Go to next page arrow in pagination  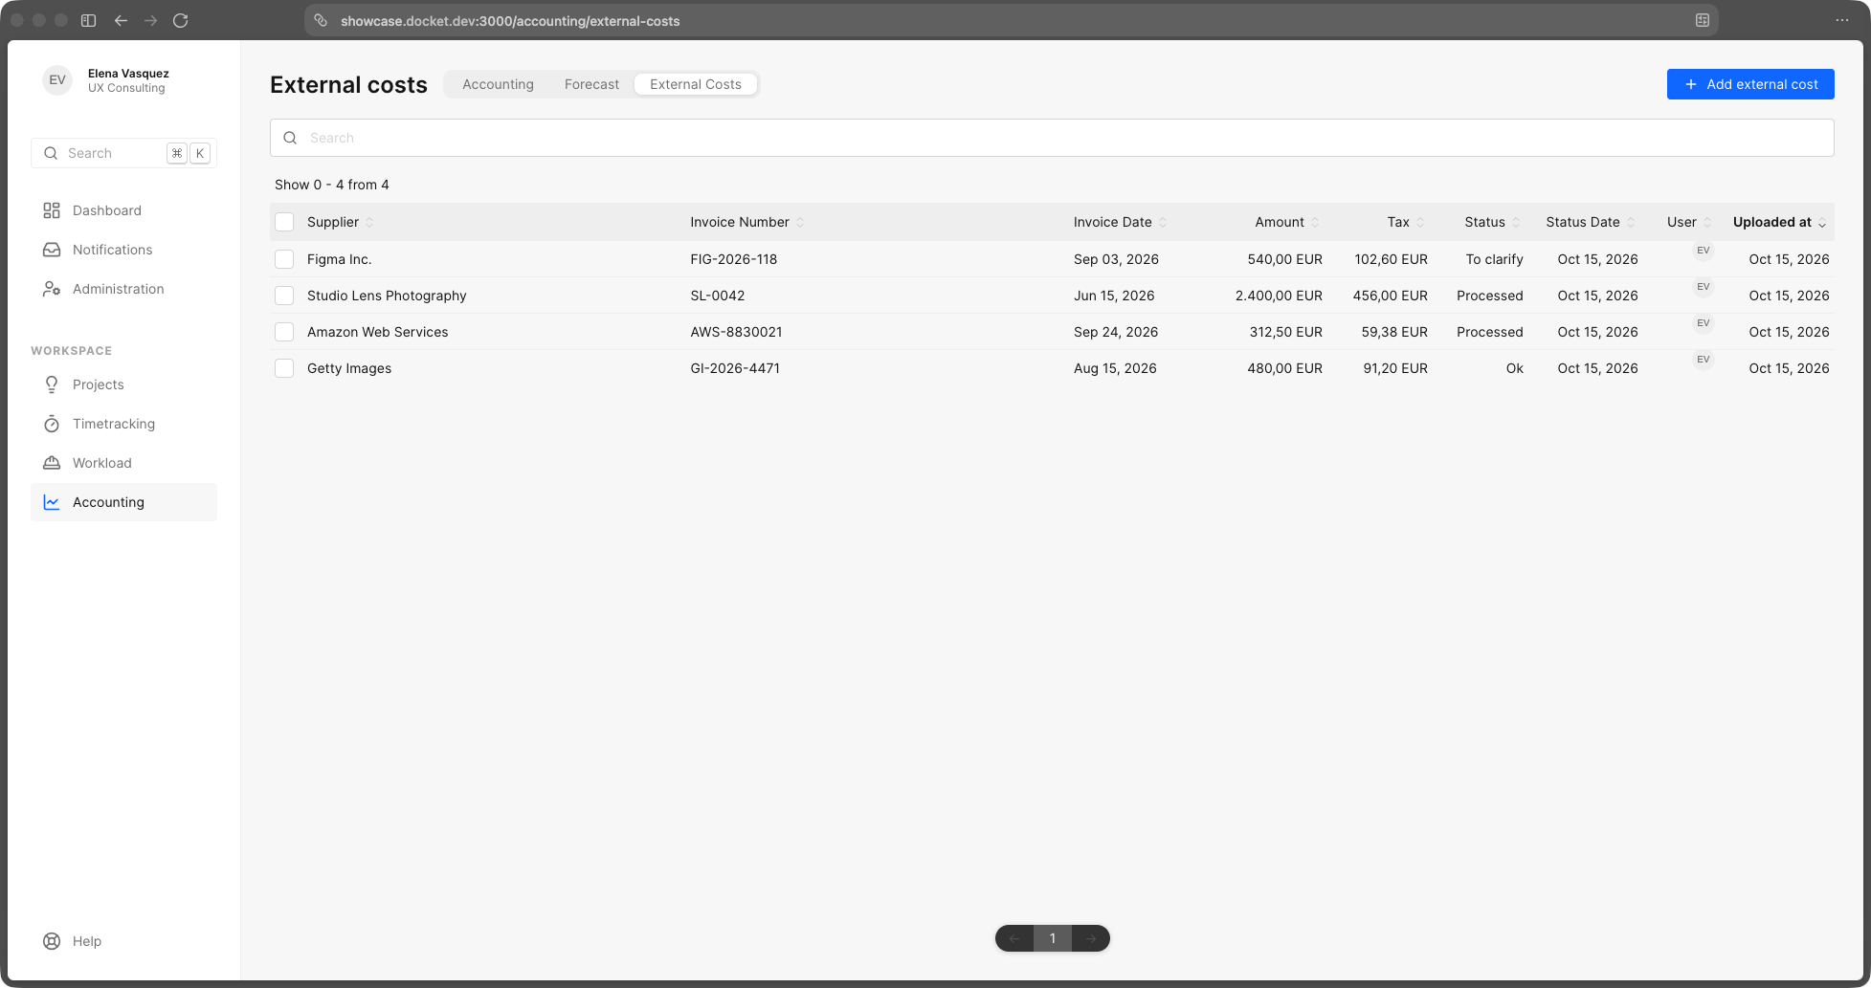[1091, 938]
